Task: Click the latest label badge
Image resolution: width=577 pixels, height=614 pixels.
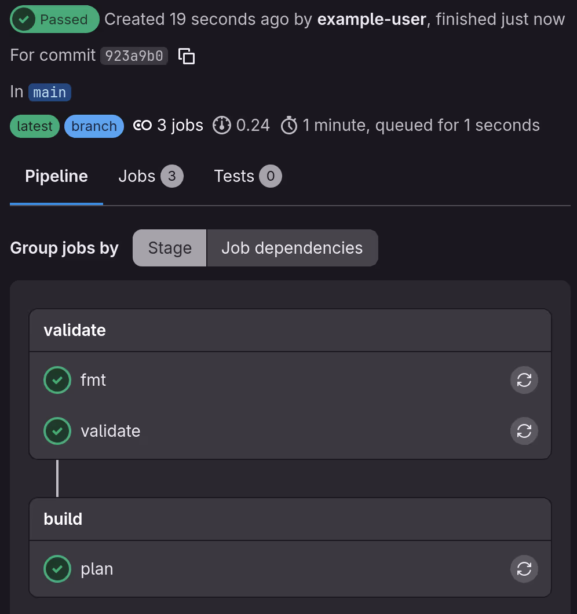Action: pyautogui.click(x=34, y=126)
